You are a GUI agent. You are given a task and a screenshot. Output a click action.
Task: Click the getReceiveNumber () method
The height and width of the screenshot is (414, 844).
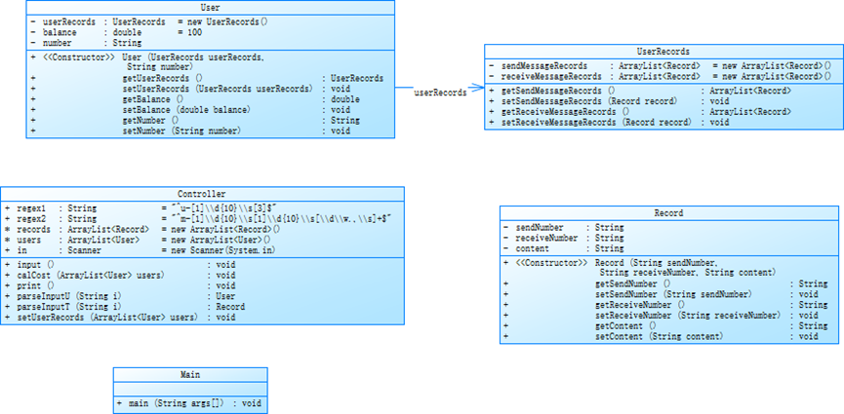point(665,305)
